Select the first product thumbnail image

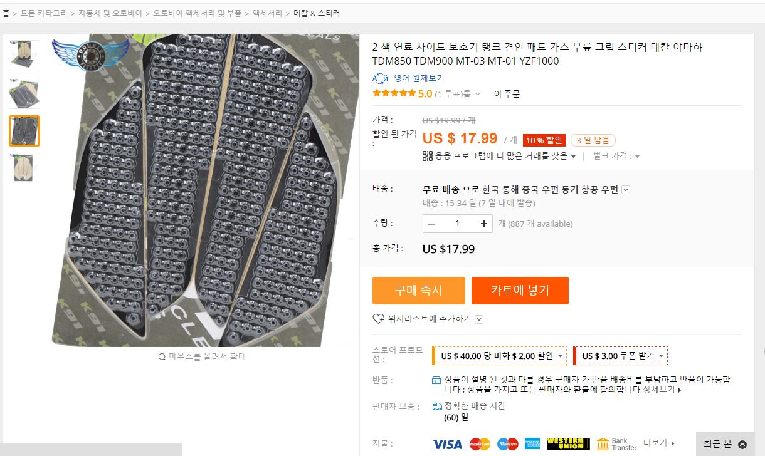point(24,55)
